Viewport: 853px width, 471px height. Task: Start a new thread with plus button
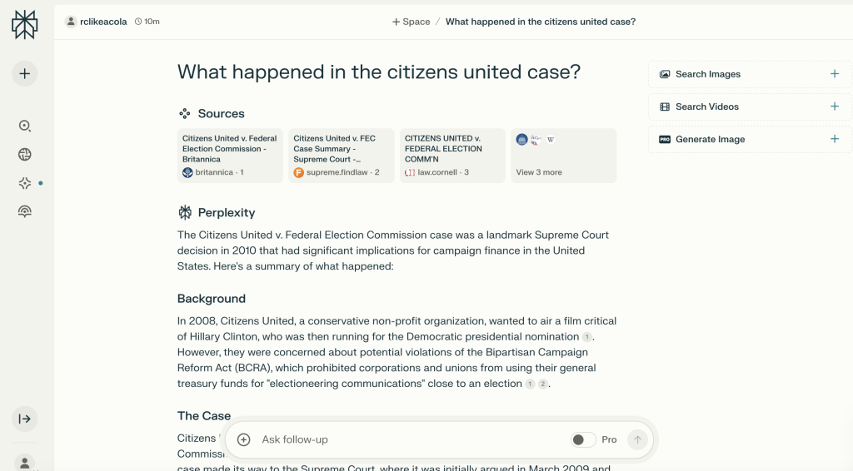click(24, 73)
